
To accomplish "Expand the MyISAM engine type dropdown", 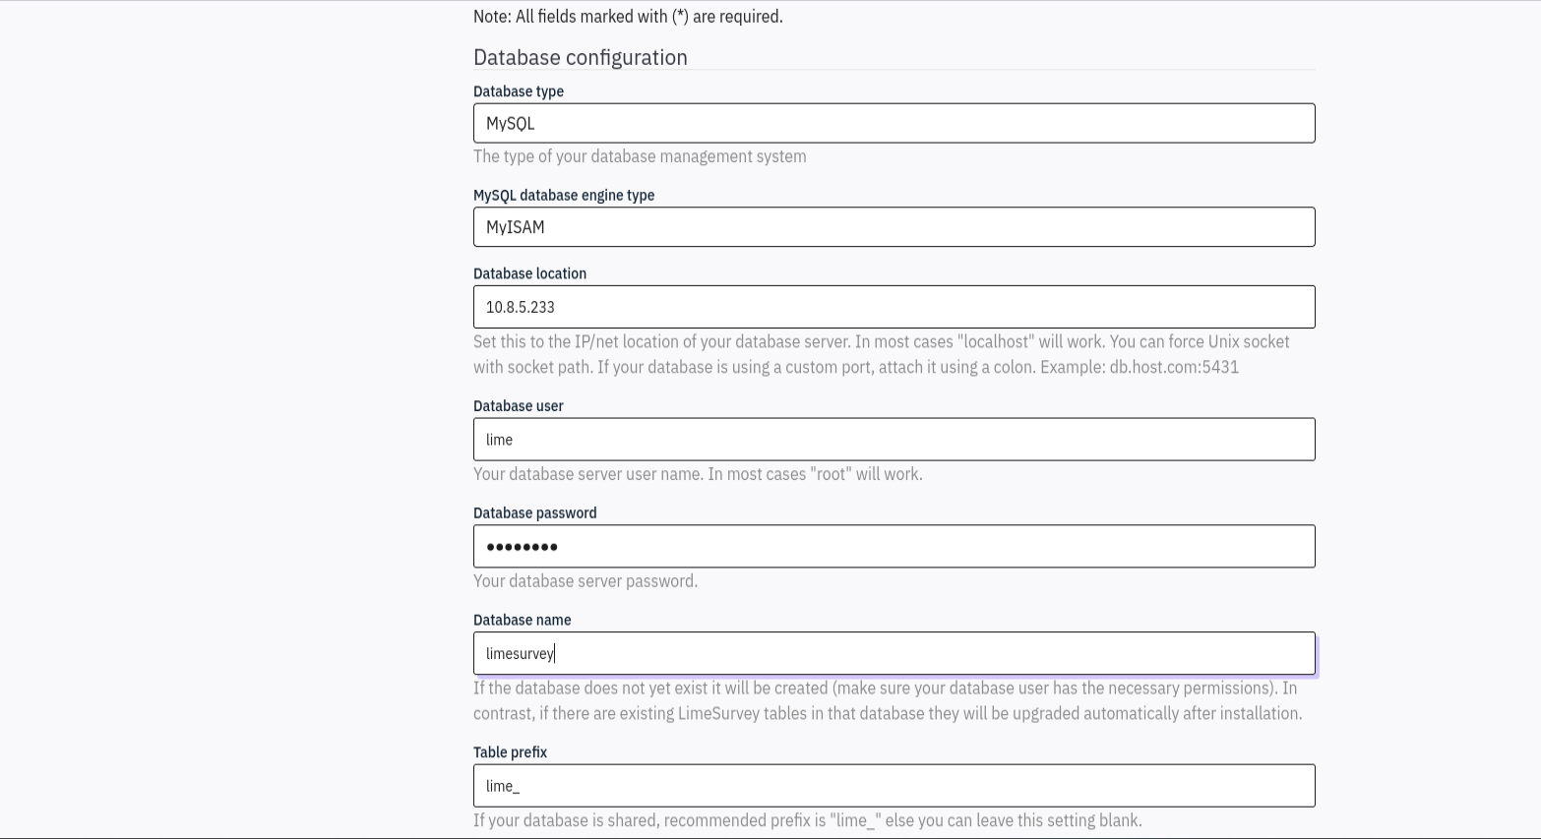I will 894,227.
